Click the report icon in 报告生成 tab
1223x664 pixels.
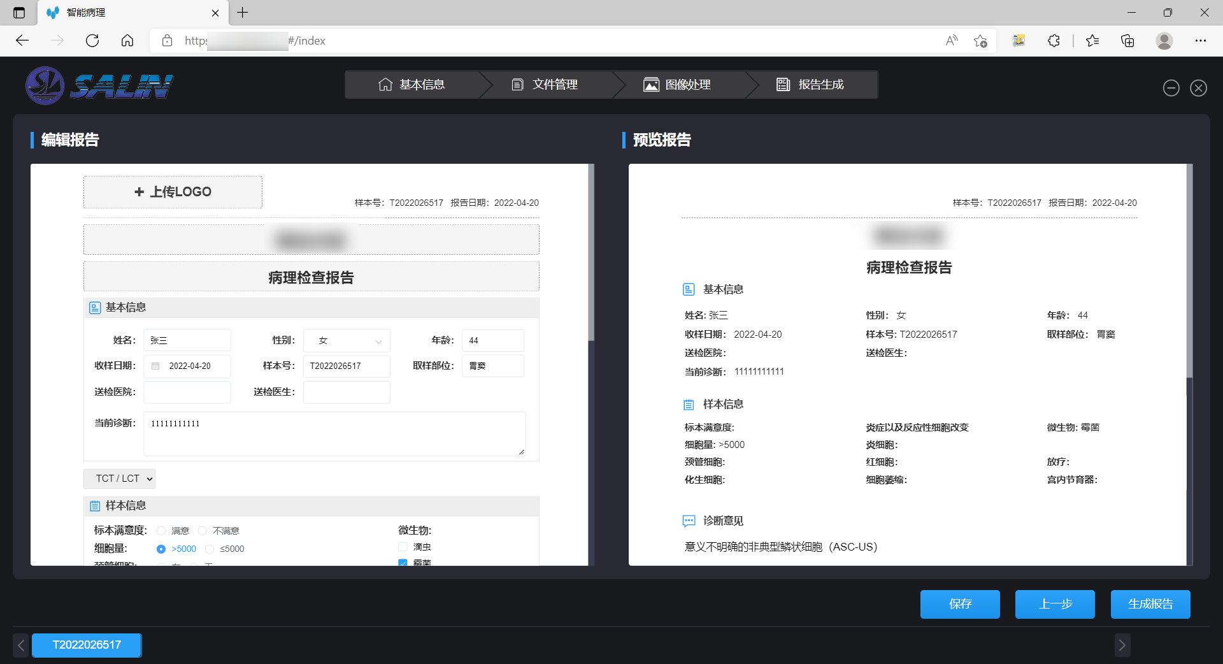783,85
